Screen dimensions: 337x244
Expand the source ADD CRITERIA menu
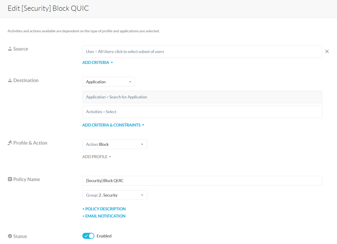point(98,63)
